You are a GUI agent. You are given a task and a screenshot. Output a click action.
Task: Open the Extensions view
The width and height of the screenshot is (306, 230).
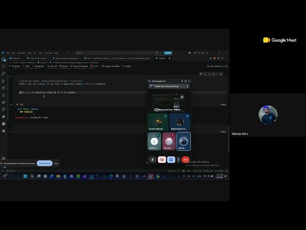click(3, 88)
